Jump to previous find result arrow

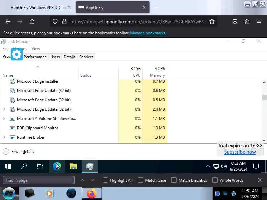click(82, 180)
